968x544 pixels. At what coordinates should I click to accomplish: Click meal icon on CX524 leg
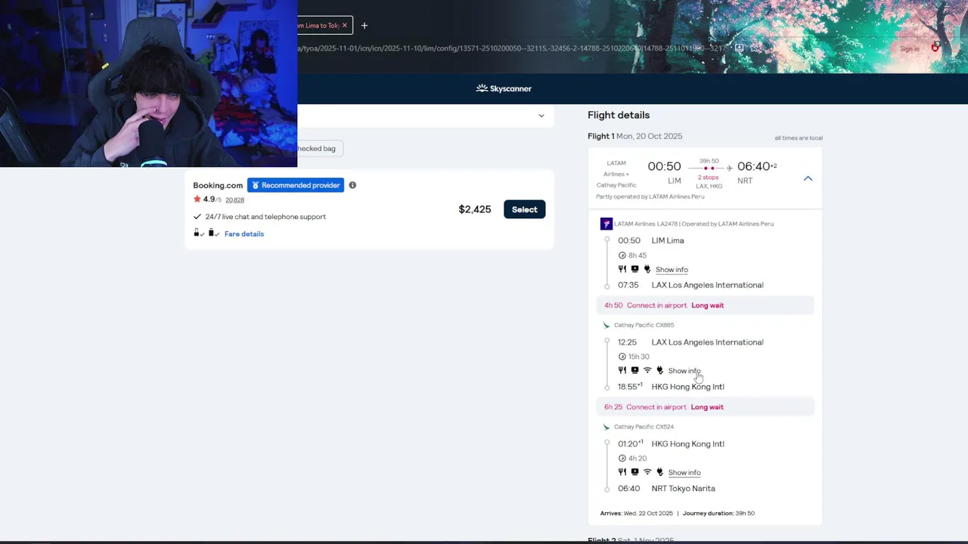pos(622,471)
